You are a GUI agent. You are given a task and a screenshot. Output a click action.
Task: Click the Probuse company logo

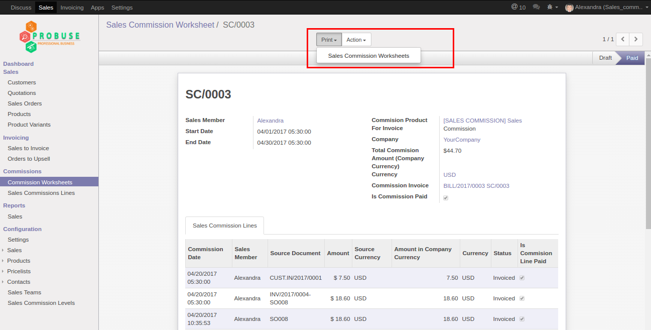pos(49,37)
